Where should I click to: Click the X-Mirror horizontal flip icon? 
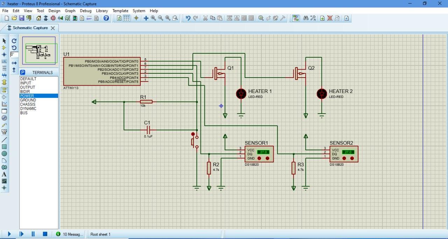point(14,63)
